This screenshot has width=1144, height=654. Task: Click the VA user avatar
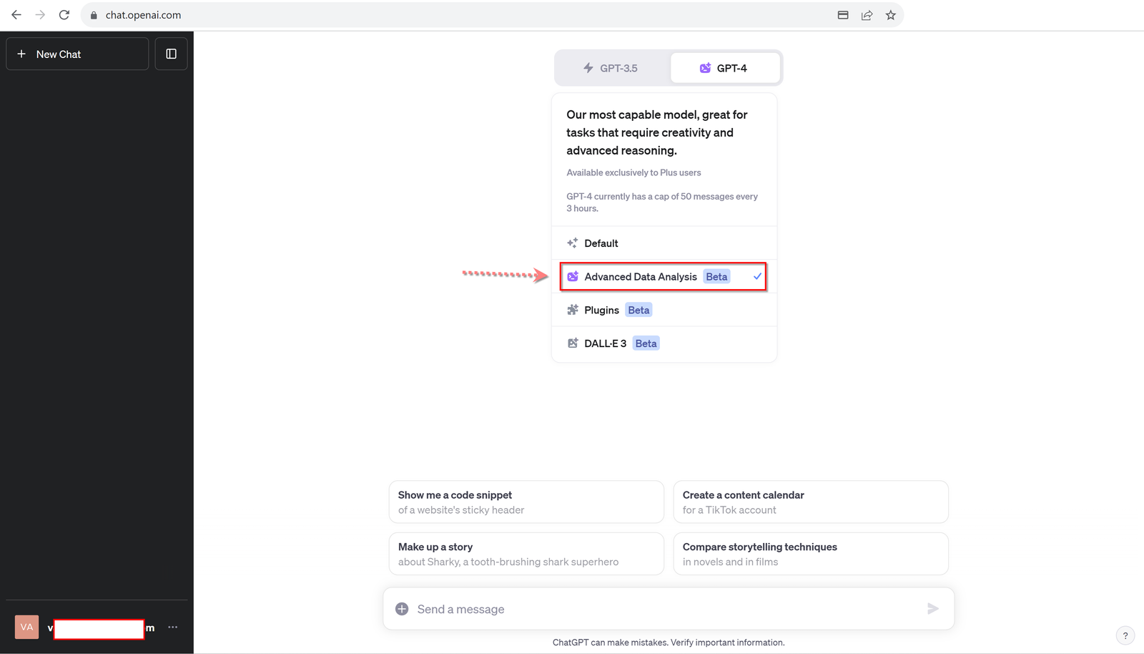26,627
